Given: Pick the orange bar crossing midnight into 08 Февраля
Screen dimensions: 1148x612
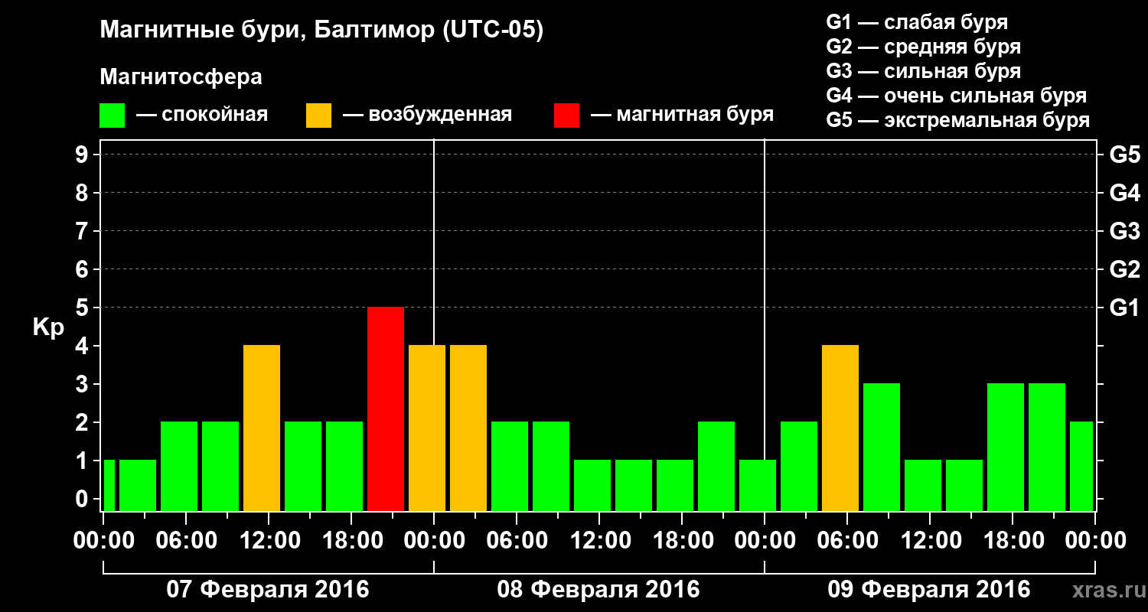Looking at the screenshot, I should tap(427, 428).
